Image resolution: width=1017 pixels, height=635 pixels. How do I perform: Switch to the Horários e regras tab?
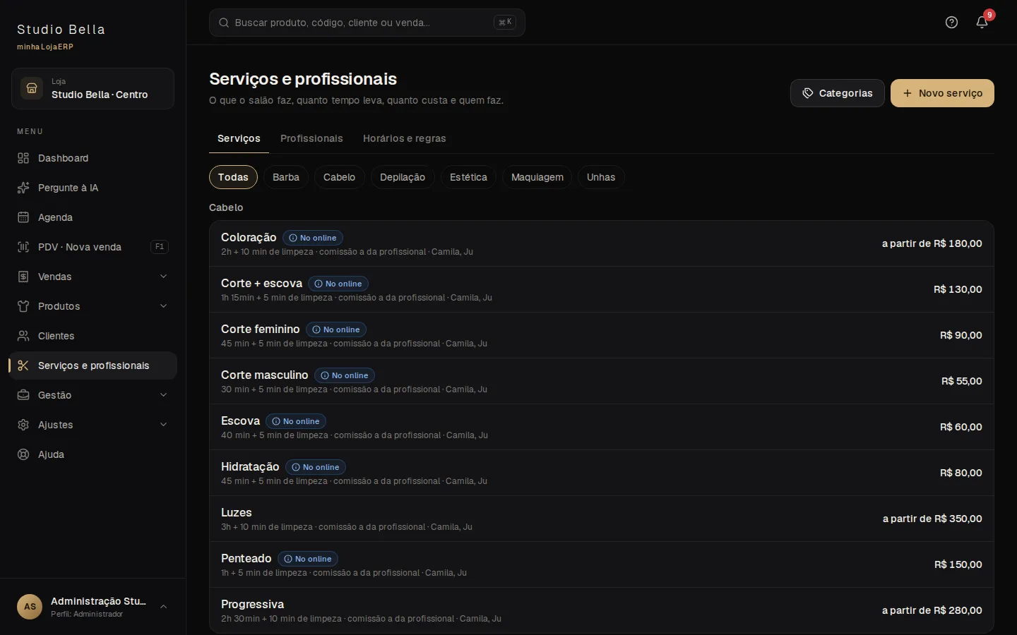click(x=405, y=138)
